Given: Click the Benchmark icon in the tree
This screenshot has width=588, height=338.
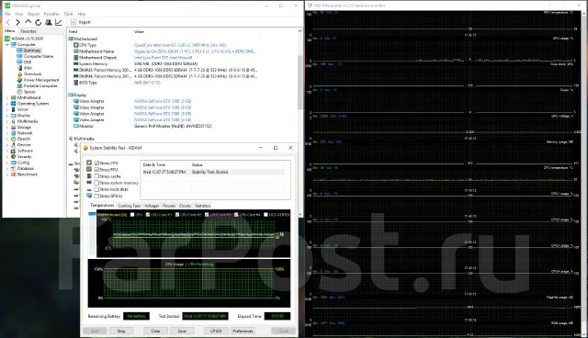Looking at the screenshot, I should tap(14, 175).
